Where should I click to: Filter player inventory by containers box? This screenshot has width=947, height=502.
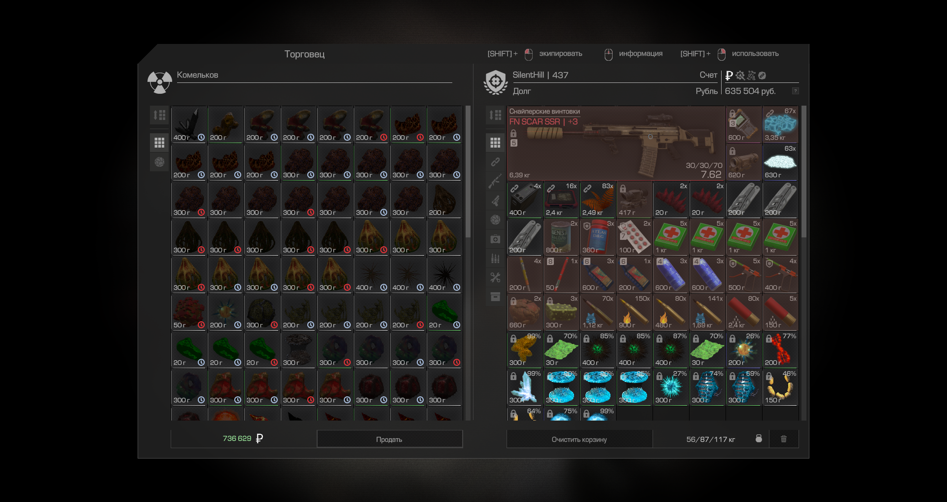click(x=495, y=297)
